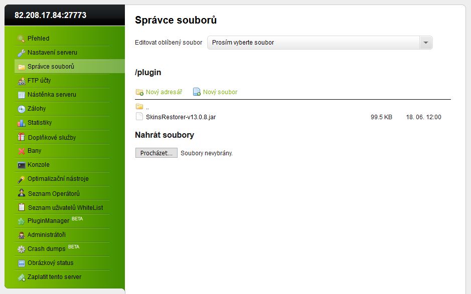Open the Správce souborů menu item

coord(51,67)
